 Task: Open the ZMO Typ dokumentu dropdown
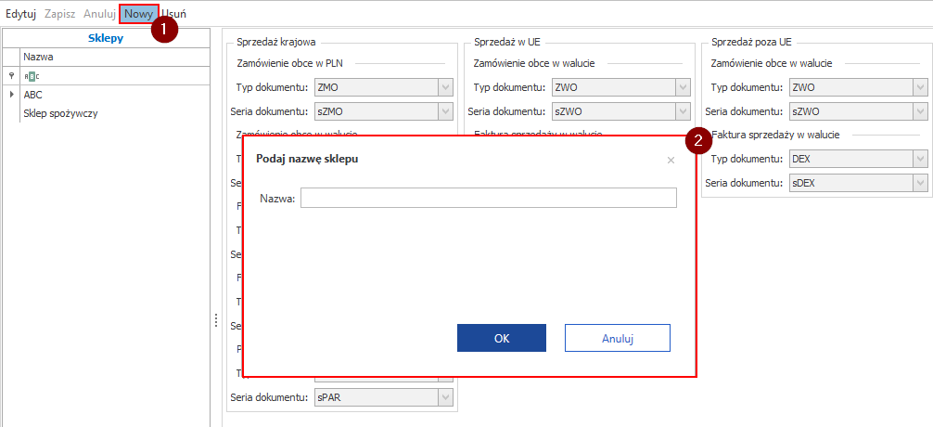point(445,88)
